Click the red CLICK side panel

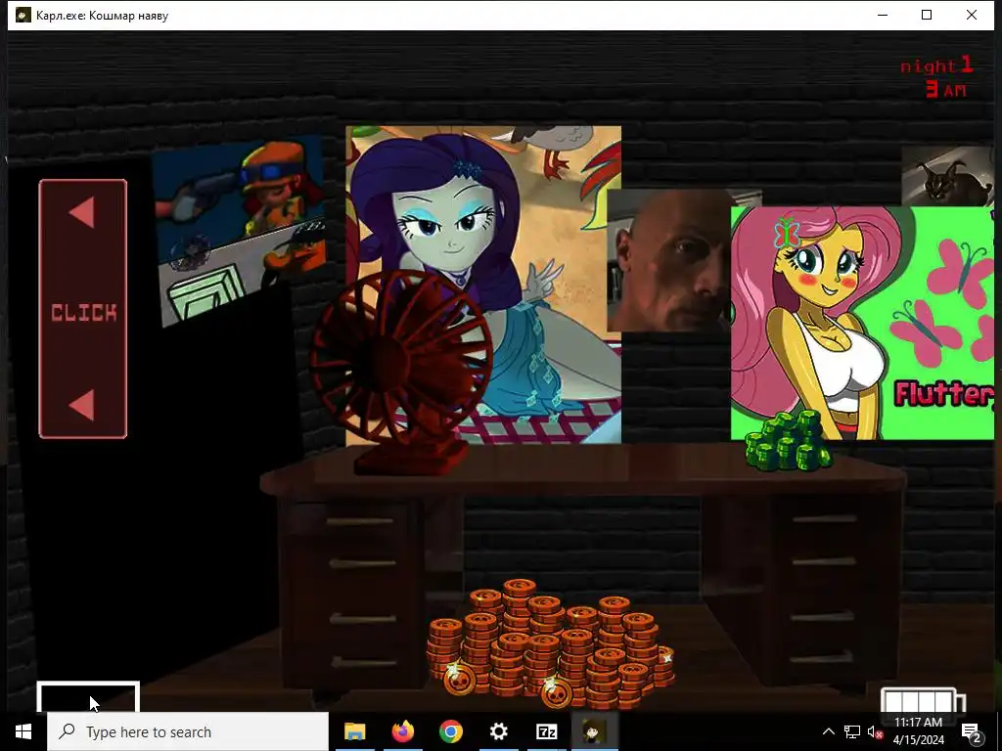tap(83, 309)
